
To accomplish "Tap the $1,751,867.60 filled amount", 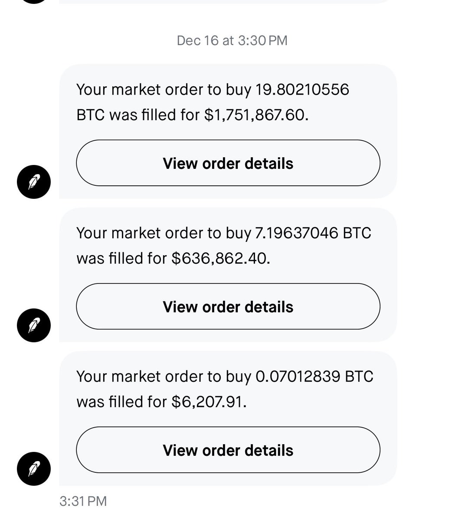I will (x=256, y=115).
